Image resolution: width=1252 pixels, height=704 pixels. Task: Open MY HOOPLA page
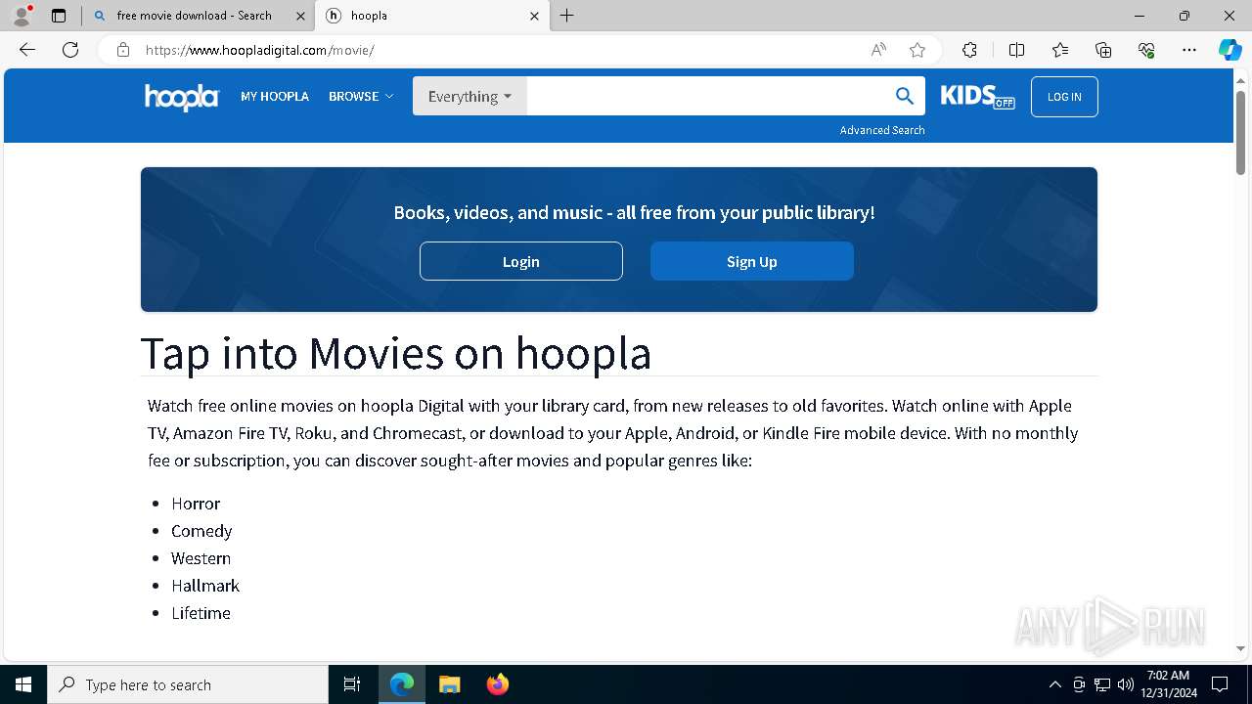pos(275,97)
